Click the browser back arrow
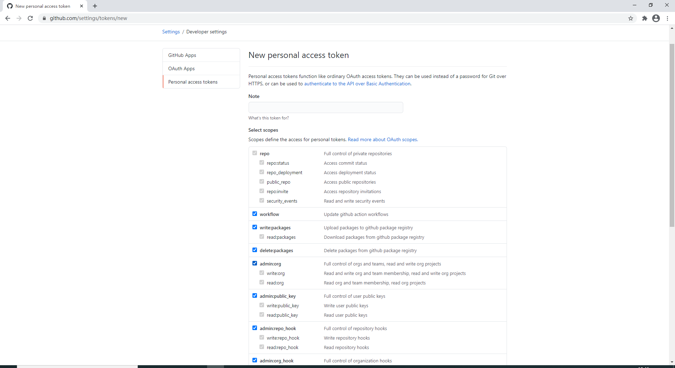Screen dimensions: 675x368 8,18
